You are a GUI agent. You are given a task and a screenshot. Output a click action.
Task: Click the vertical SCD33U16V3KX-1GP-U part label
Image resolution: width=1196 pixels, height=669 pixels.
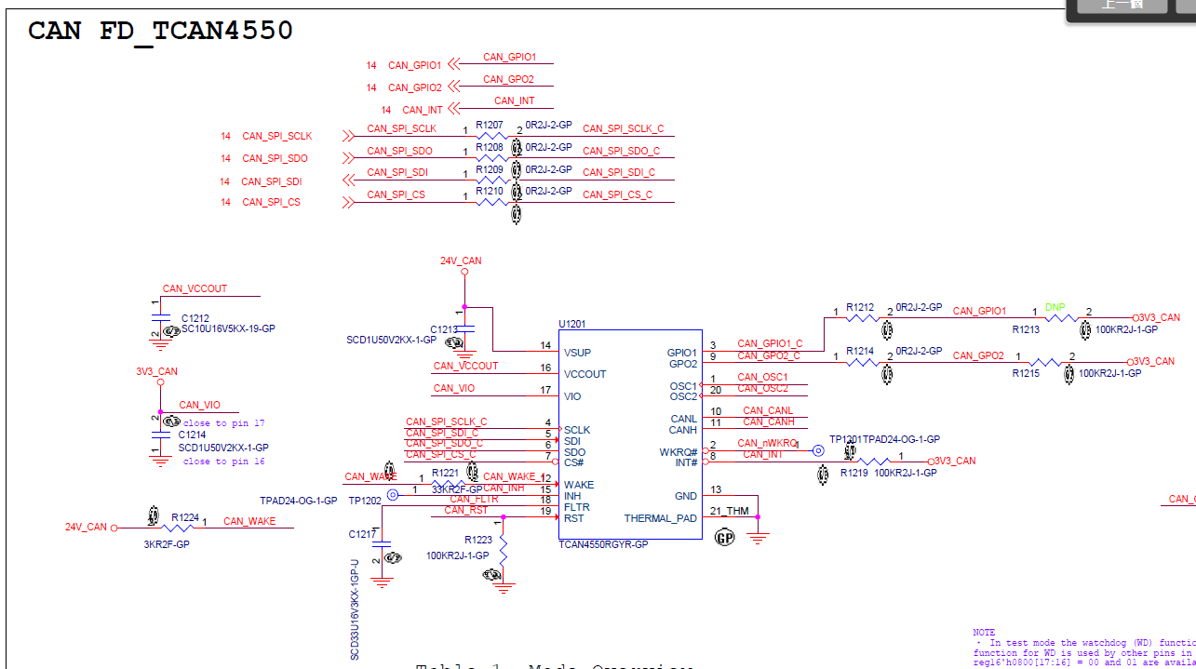click(355, 609)
